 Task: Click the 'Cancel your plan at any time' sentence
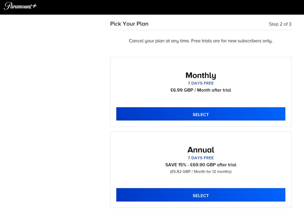[159, 41]
